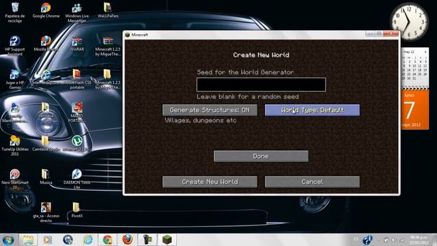Image resolution: width=437 pixels, height=246 pixels.
Task: Select the WaLLPaPers folder on desktop
Action: [108, 11]
